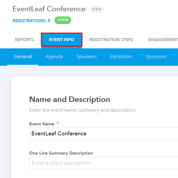
Task: Open the REGISTRATION STEPS tab
Action: 111,40
